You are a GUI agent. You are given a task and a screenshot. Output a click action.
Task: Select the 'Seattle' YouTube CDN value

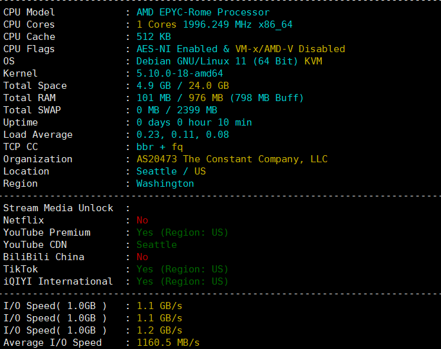pos(156,245)
